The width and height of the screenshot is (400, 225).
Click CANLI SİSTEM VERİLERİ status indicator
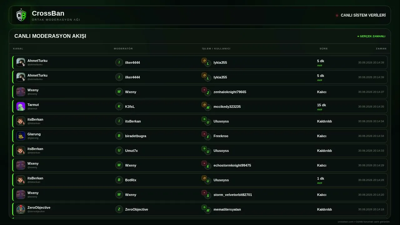361,15
